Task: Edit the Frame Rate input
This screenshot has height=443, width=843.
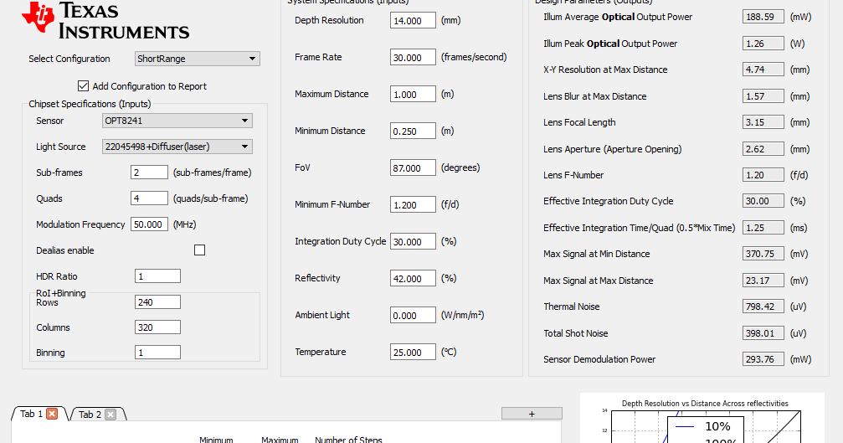Action: (413, 58)
